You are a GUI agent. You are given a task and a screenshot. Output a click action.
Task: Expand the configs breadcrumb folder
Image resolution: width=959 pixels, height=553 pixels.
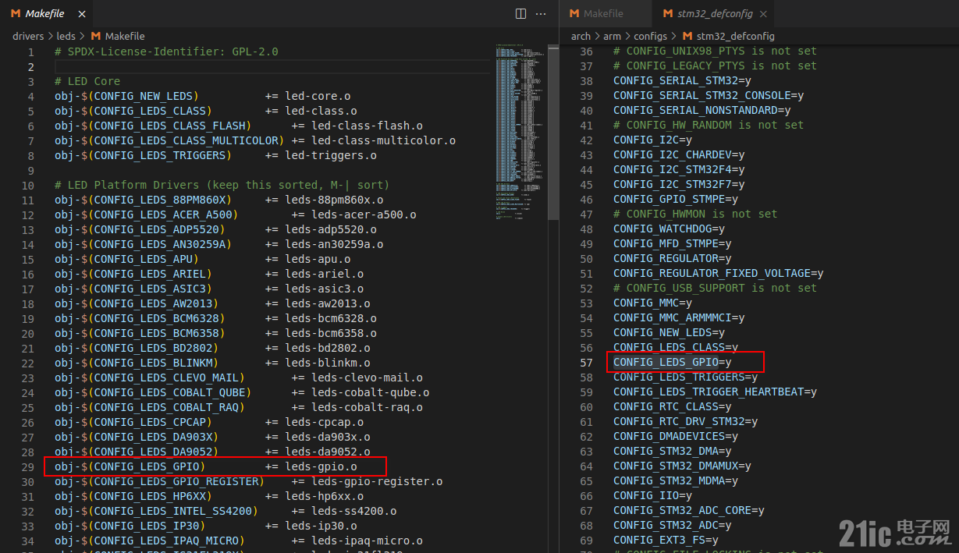[x=651, y=36]
